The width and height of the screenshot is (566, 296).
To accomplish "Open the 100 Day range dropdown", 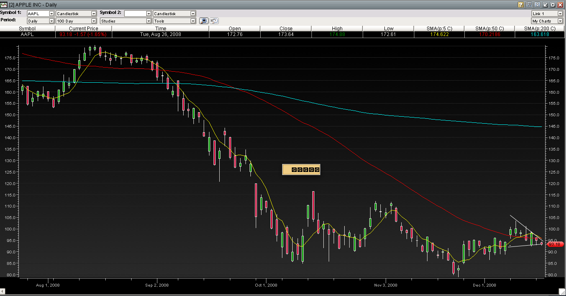I will (93, 21).
